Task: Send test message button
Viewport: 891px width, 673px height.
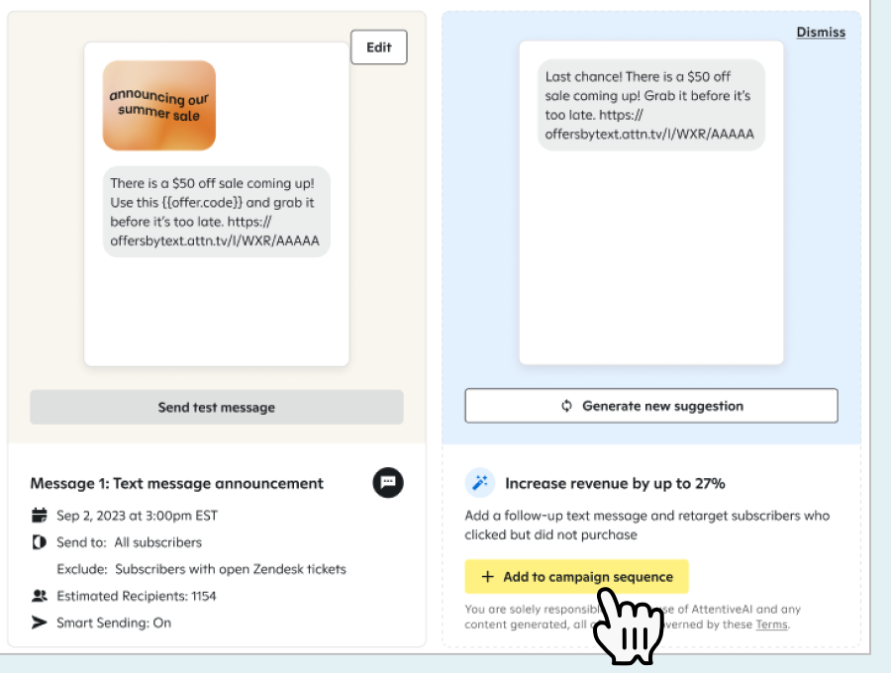Action: coord(217,407)
